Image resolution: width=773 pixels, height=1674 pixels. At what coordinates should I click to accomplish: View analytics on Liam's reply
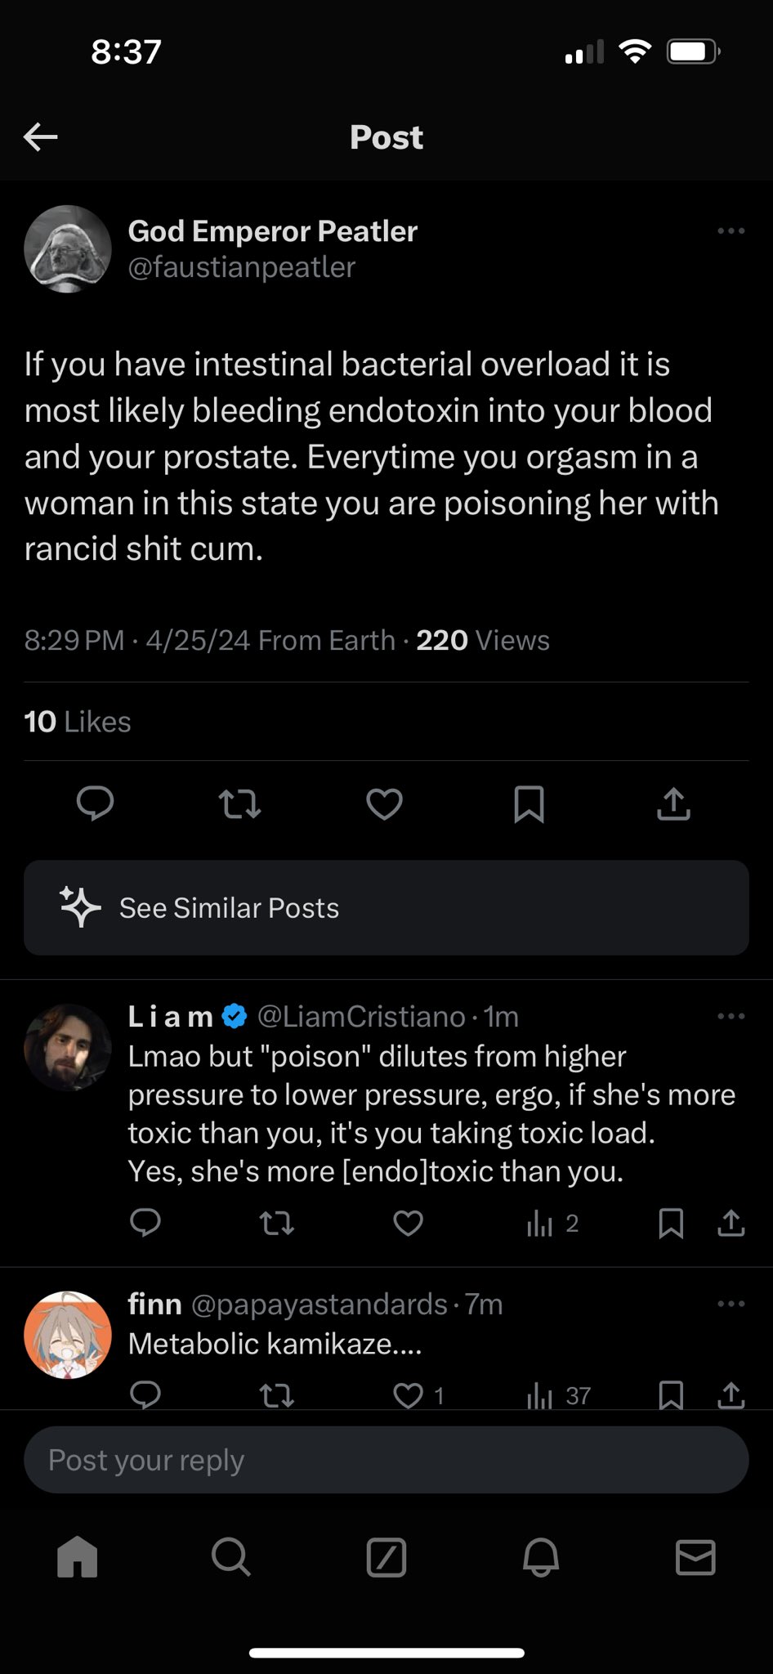point(552,1223)
